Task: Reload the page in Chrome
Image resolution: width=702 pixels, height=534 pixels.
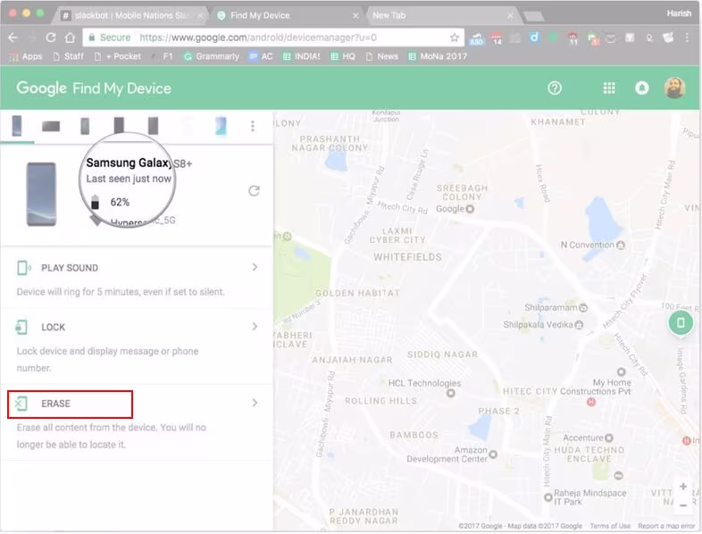Action: [51, 38]
